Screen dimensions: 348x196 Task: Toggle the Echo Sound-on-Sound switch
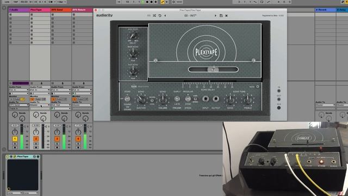point(127,99)
